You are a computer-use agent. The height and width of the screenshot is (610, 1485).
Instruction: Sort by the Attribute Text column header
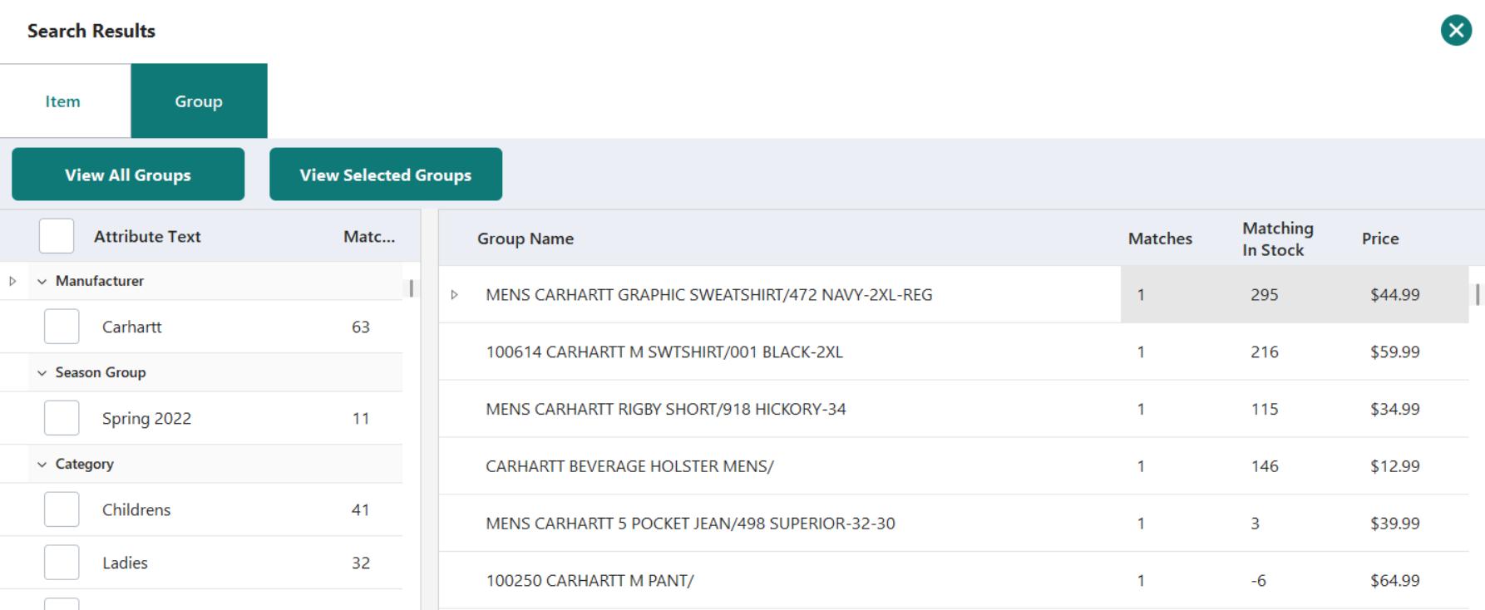(147, 236)
